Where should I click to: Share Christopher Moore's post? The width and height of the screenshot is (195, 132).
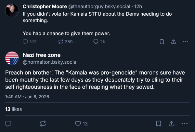[174, 42]
